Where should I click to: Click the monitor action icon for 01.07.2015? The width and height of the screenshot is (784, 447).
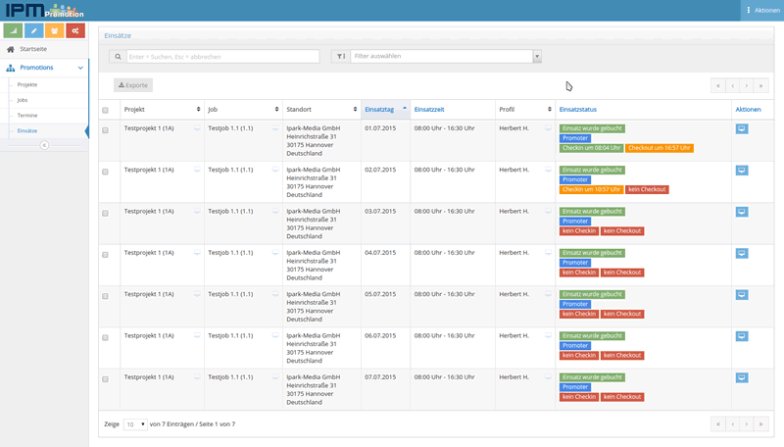pos(741,128)
